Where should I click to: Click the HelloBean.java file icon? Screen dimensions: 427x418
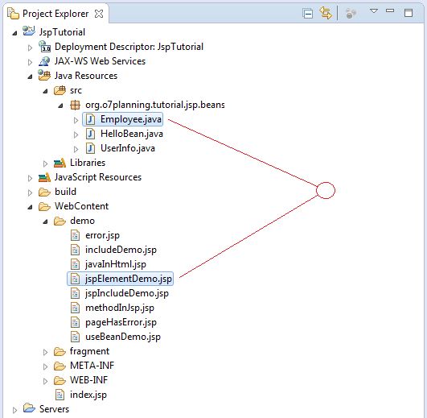(90, 134)
